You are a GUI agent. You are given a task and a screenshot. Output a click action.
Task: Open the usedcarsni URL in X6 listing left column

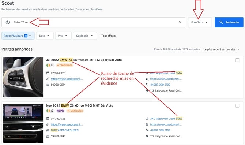point(67,124)
